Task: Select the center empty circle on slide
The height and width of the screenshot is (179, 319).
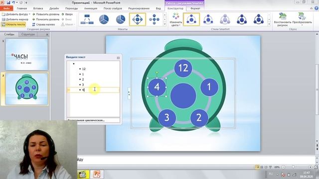Action: (183, 95)
